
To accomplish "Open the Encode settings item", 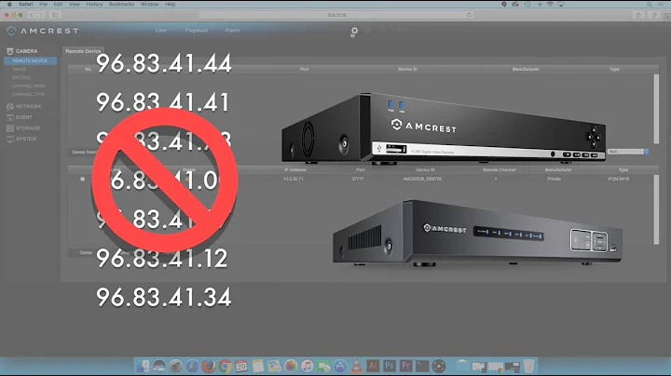I will (21, 77).
